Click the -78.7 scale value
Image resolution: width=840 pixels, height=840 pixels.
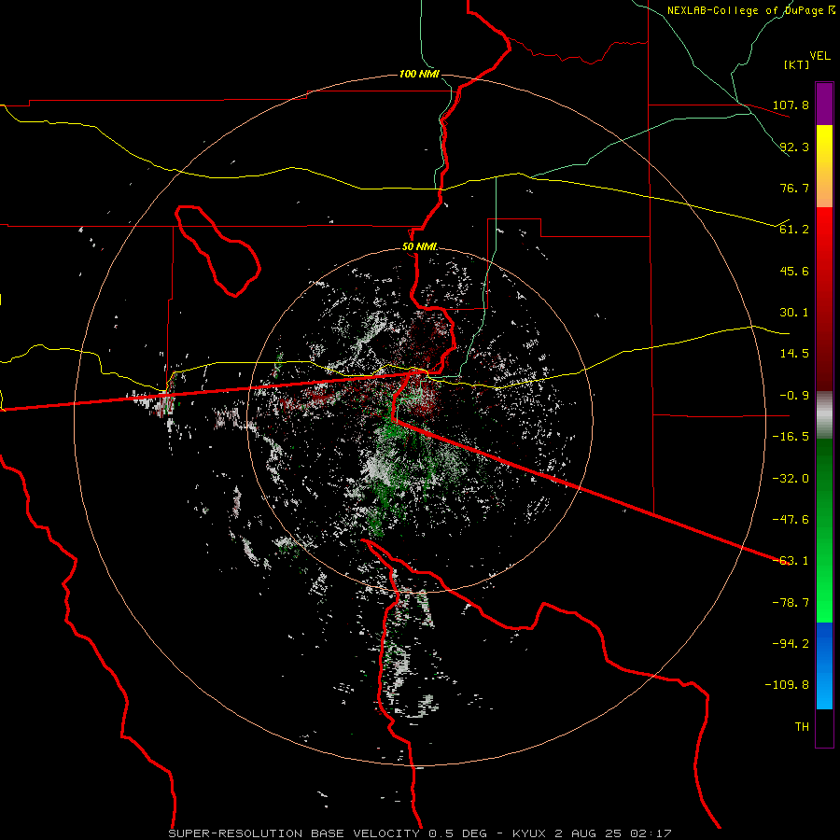tap(791, 603)
